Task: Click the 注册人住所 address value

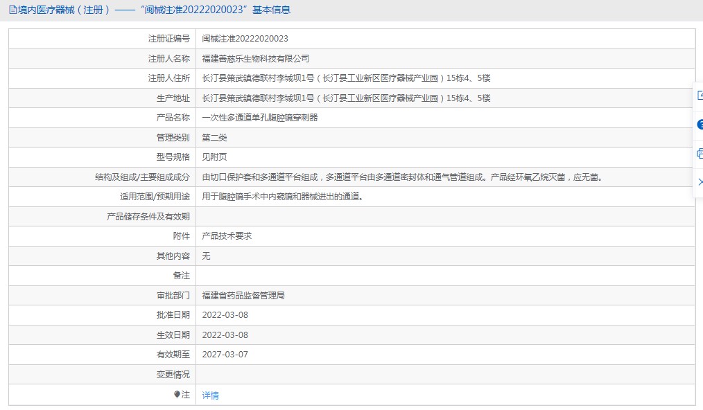Action: pyautogui.click(x=346, y=78)
